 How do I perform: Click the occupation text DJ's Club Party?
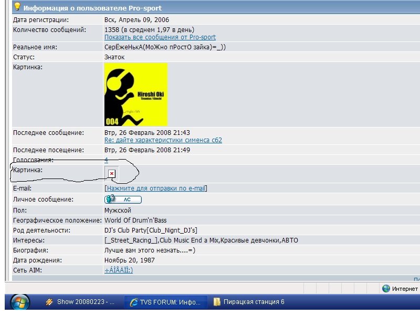(151, 230)
